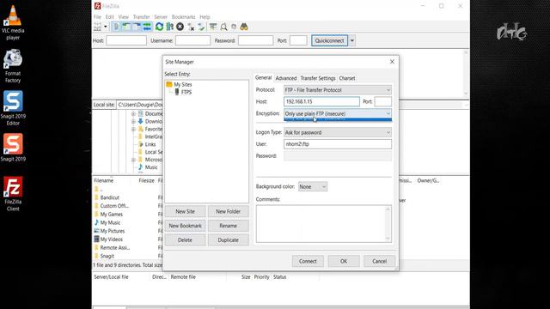Expand the Documents folder in local tree
The image size is (550, 309).
tap(133, 114)
